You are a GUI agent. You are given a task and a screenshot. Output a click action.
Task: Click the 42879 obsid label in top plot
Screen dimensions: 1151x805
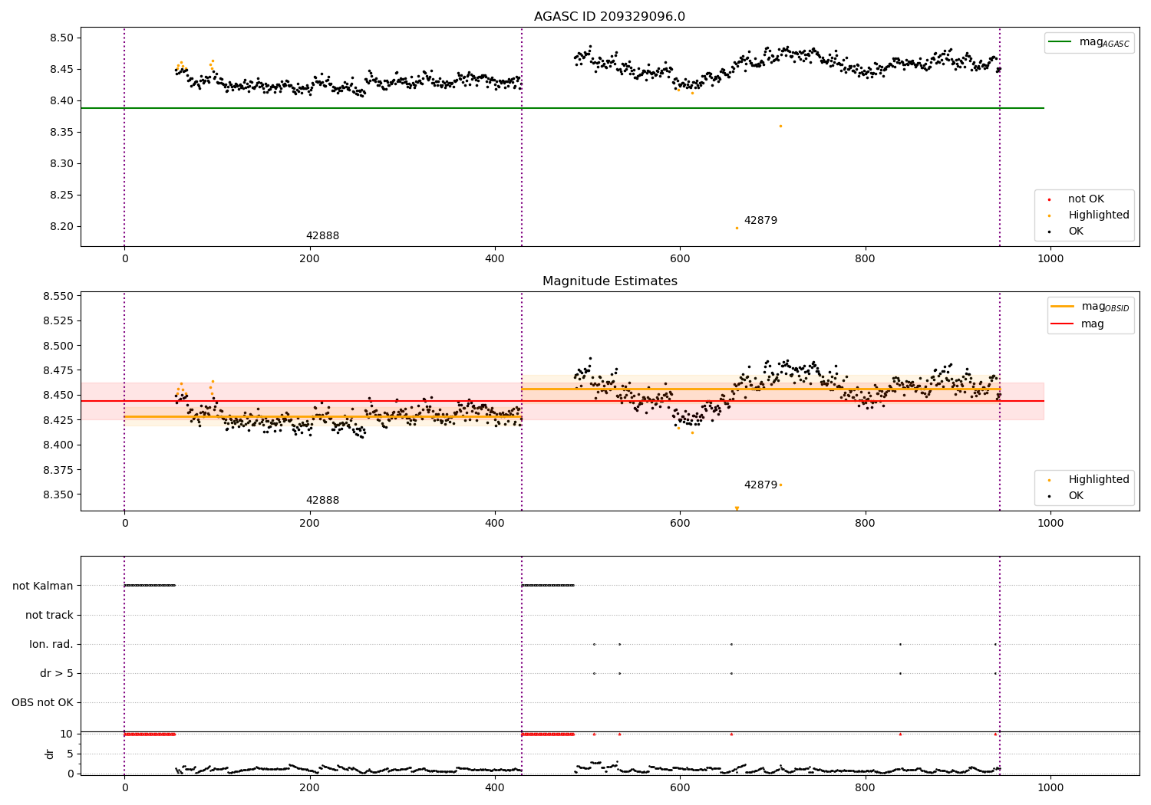(760, 221)
